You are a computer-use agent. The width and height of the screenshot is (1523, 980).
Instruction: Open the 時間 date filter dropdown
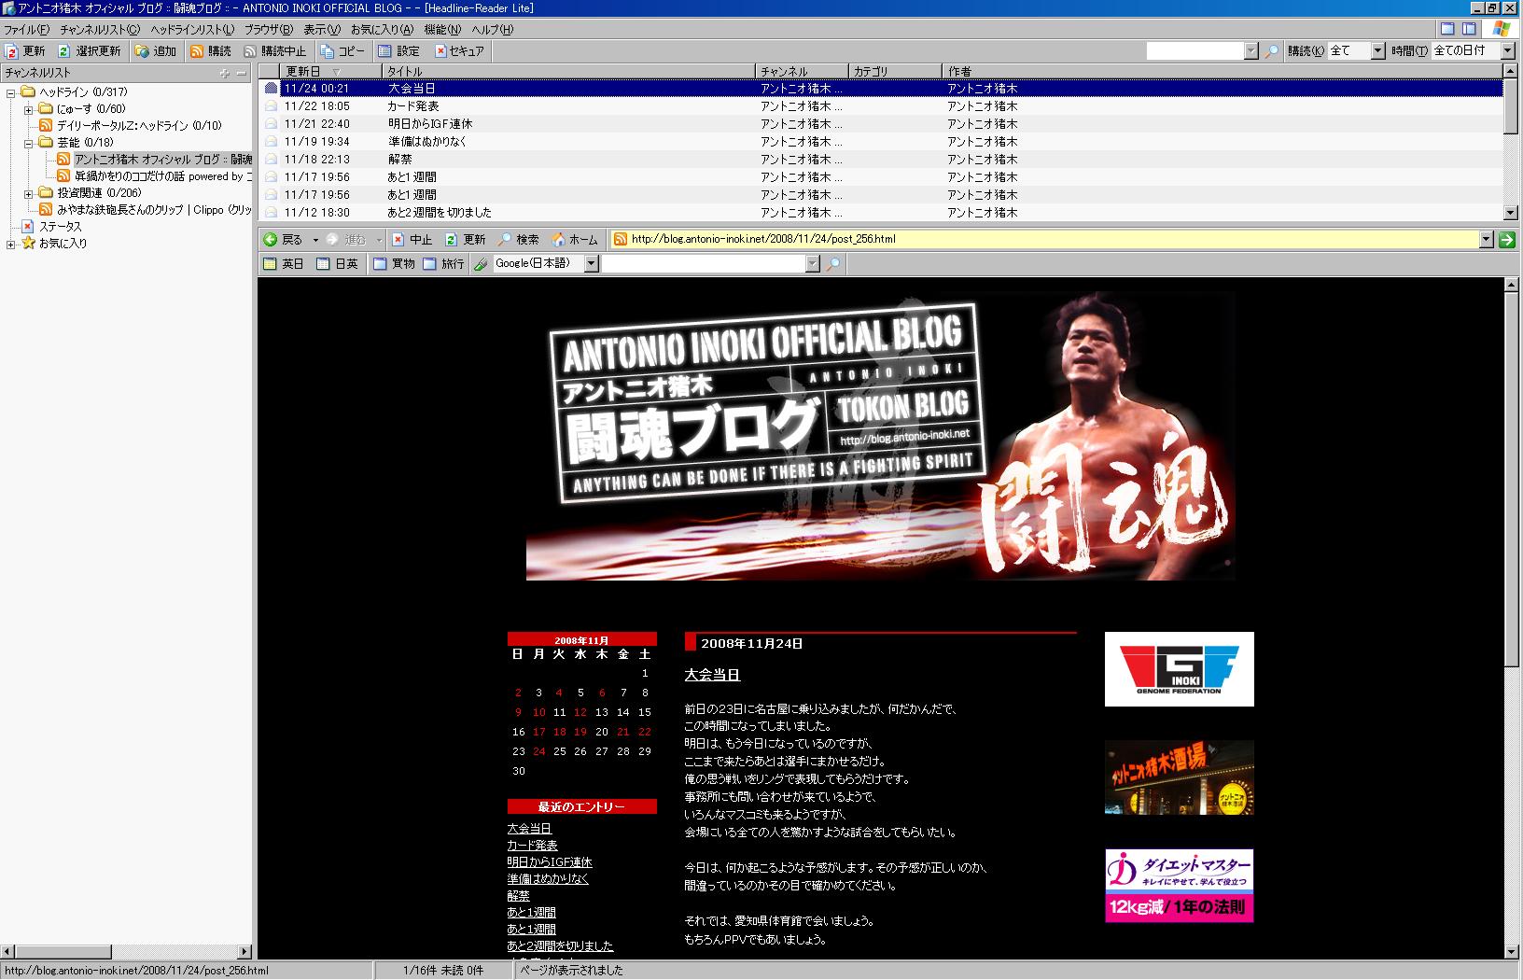tap(1507, 51)
